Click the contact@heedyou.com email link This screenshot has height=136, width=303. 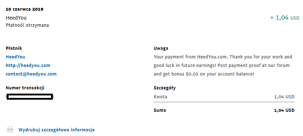pyautogui.click(x=31, y=74)
